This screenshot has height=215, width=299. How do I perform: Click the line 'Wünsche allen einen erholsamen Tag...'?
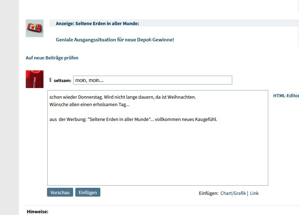89,105
